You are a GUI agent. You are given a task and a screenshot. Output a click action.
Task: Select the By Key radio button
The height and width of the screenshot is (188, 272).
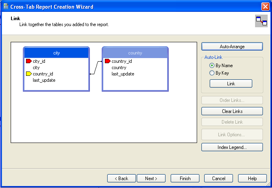pyautogui.click(x=212, y=73)
